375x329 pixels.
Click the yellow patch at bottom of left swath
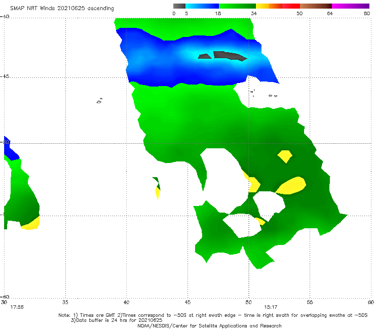coord(31,224)
